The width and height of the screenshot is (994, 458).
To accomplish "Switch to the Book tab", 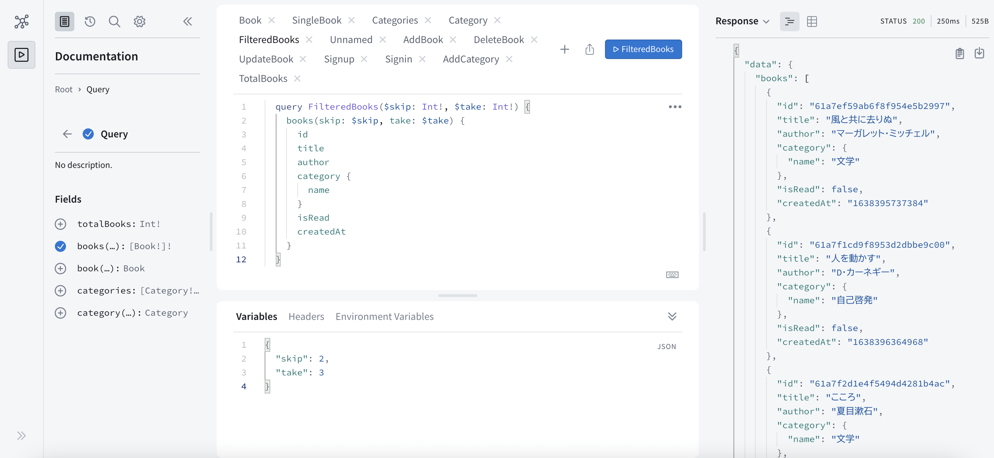I will [x=250, y=20].
